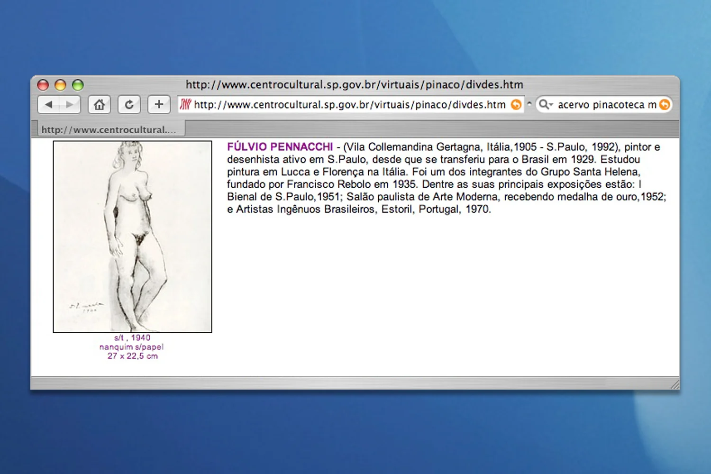Screen dimensions: 711x474
Task: Click the FÚLVIO PENNACCHI heading
Action: 280,147
